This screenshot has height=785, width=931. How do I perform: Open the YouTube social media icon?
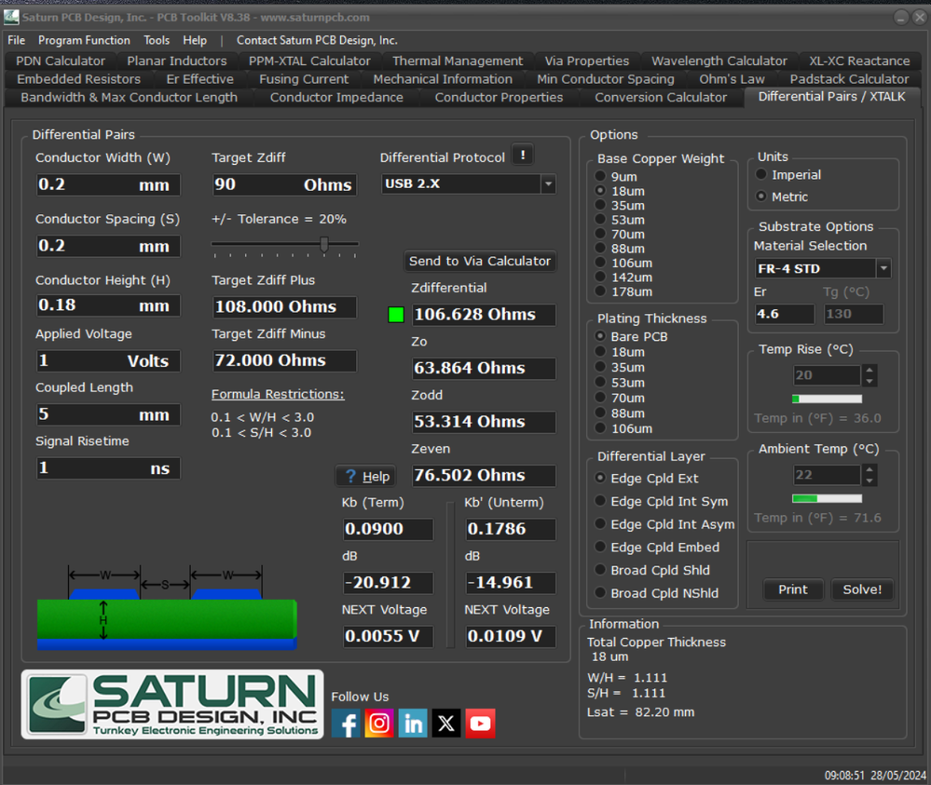coord(480,724)
